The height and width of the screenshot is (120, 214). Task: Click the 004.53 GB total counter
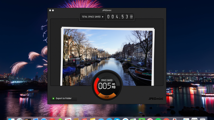(x=120, y=17)
